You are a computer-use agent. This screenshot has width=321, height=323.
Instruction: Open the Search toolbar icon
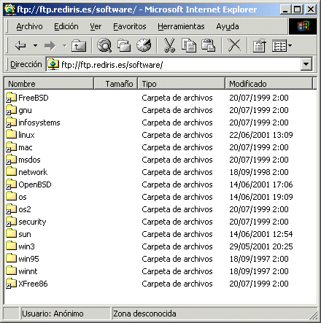pyautogui.click(x=104, y=45)
